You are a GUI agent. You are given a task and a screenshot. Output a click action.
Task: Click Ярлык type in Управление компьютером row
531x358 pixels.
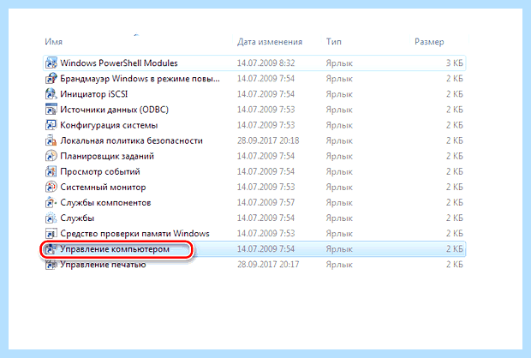point(339,249)
